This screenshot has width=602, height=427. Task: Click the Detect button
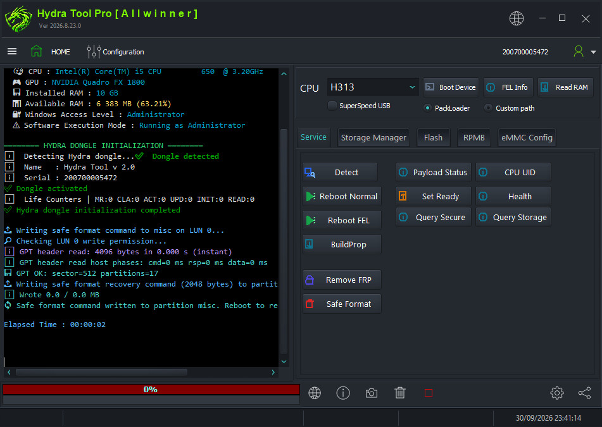click(340, 172)
